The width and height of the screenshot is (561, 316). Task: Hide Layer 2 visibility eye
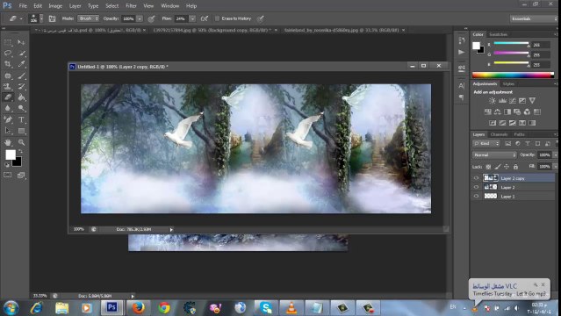476,187
